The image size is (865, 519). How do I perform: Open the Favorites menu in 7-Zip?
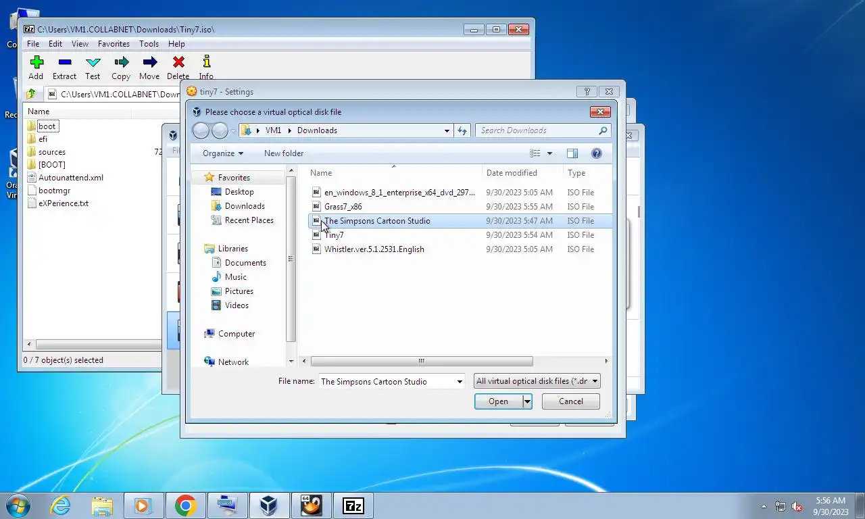click(x=114, y=44)
